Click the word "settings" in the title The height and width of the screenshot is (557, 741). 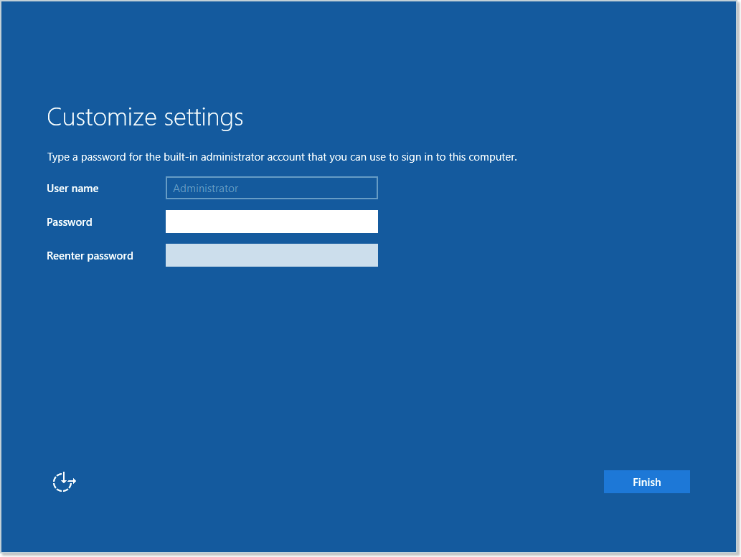[204, 117]
